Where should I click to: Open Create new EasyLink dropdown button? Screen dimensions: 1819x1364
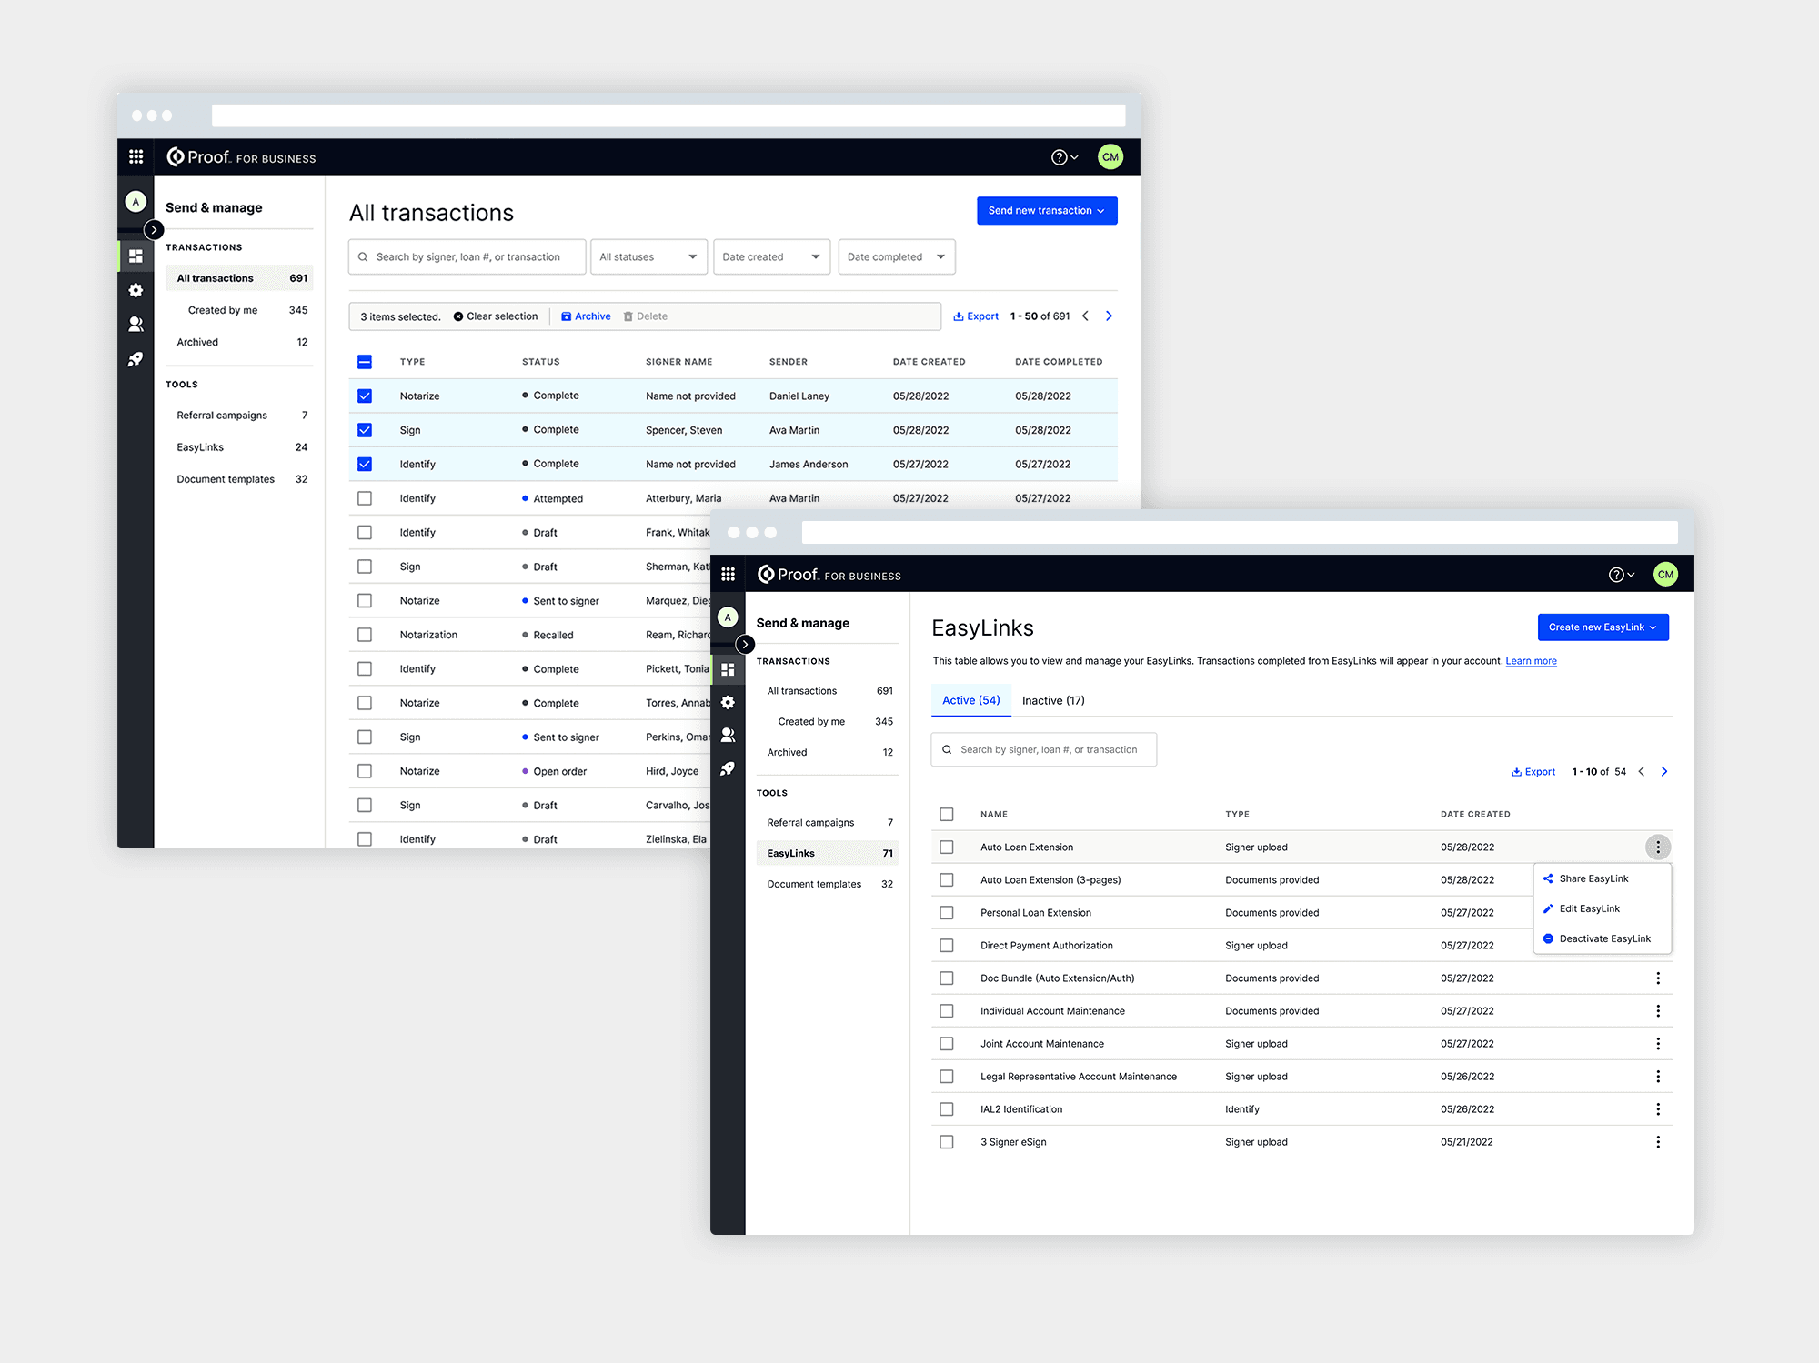1603,627
